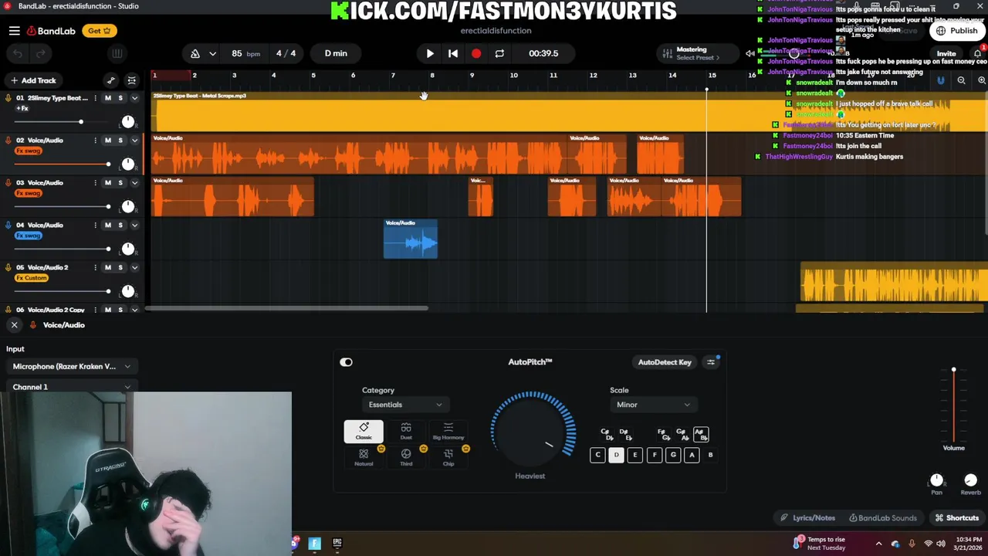
Task: Open the Microphone input device dropdown
Action: coord(71,366)
